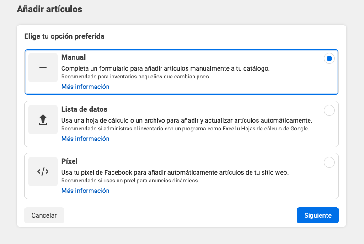Click the plus icon for Manual option
The image size is (364, 244).
43,67
